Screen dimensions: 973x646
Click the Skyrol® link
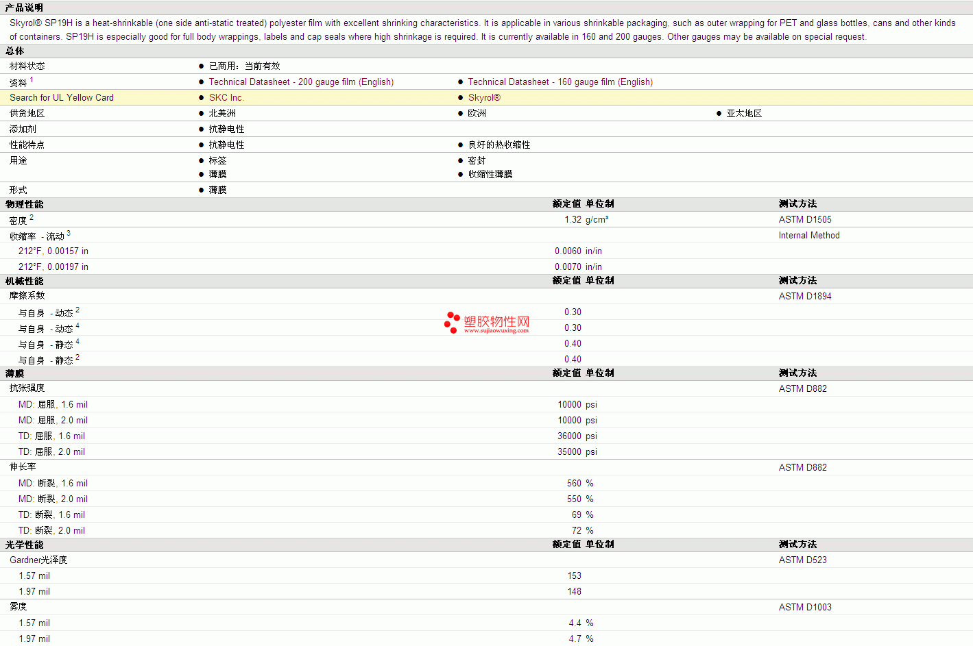[484, 97]
